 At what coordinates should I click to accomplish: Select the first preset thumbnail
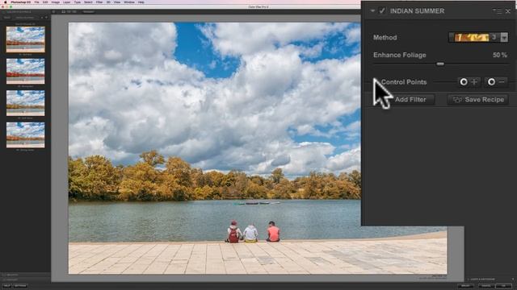[25, 39]
